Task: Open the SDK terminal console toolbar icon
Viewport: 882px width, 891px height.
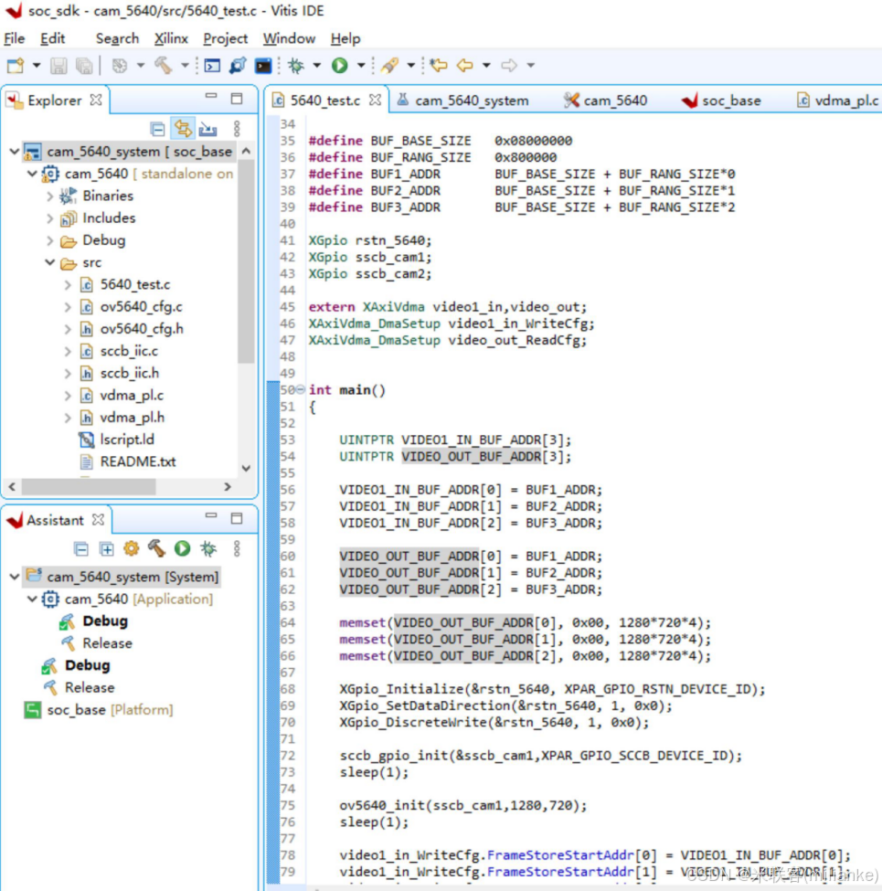Action: click(x=262, y=65)
